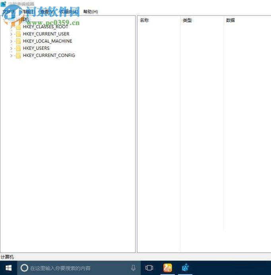Click the HKEY_USERS folder icon
271x275 pixels.
(18, 48)
